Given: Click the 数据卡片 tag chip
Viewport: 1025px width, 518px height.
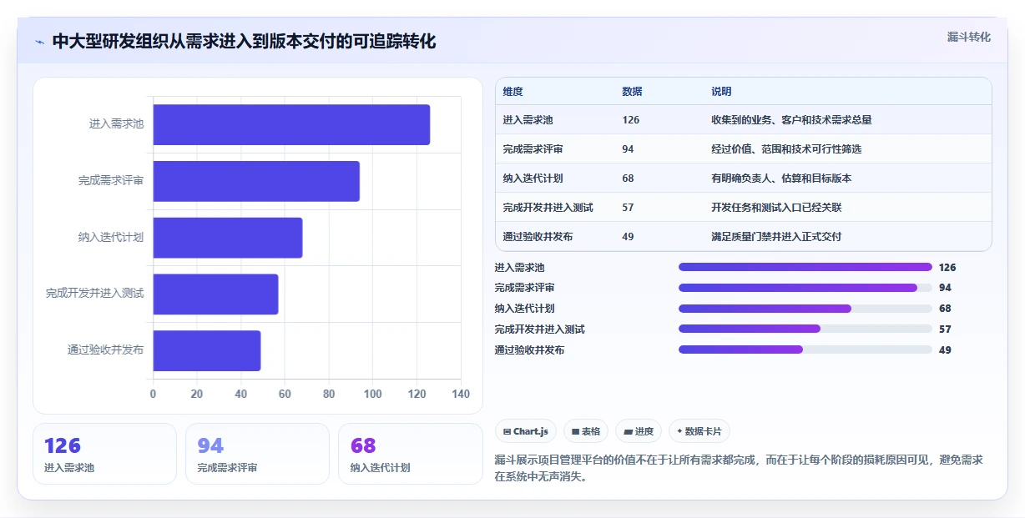Looking at the screenshot, I should coord(699,431).
